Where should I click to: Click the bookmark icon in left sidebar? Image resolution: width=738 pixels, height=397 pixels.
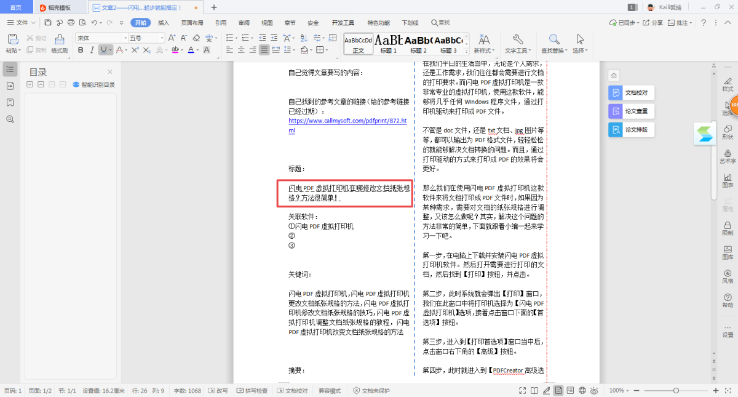click(x=10, y=102)
